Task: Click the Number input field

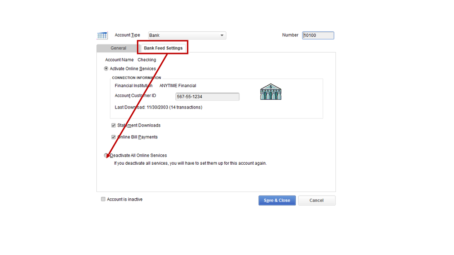Action: point(318,35)
